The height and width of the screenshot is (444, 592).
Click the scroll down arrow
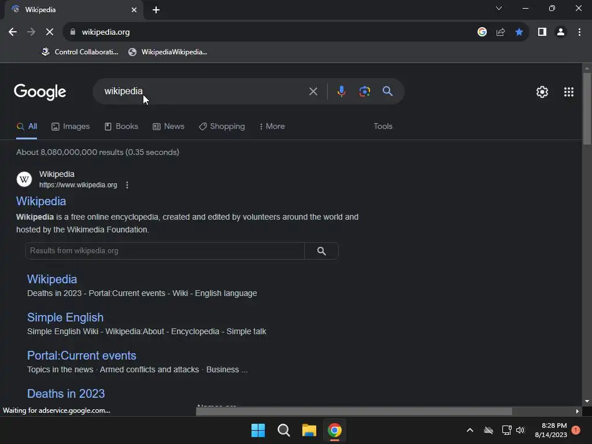(587, 401)
